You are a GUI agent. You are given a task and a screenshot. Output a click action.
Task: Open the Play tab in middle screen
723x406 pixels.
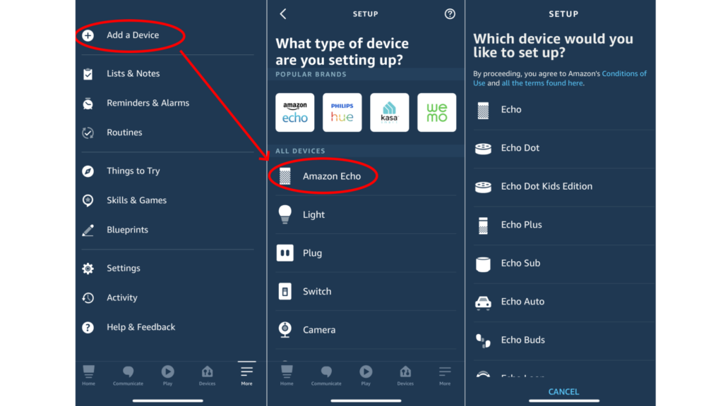tap(366, 375)
